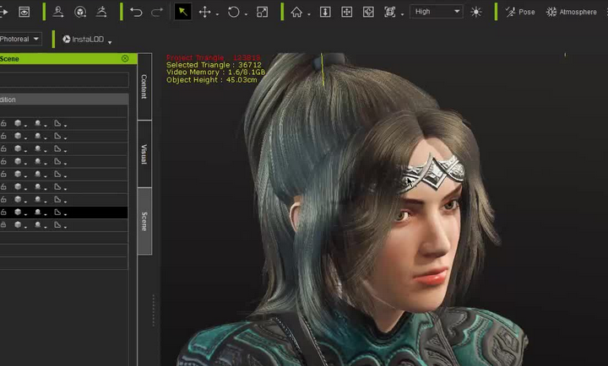
Task: Click the running figure motion icon
Action: [101, 12]
